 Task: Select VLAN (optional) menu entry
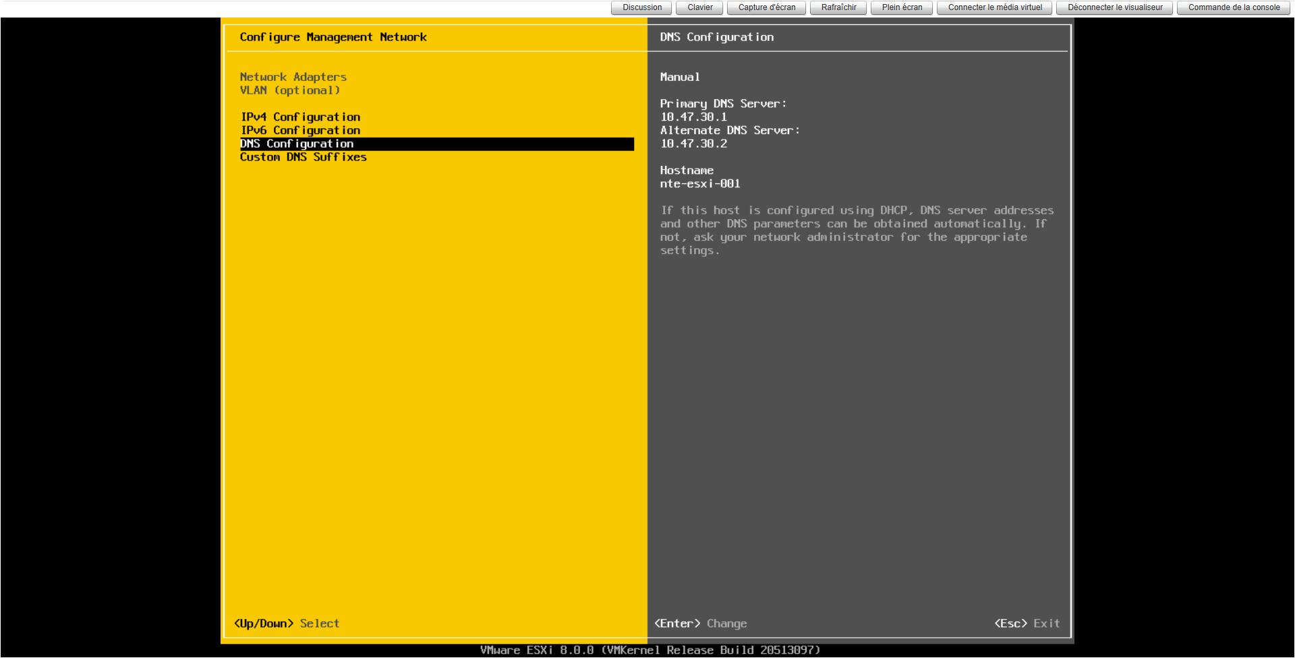click(x=290, y=90)
